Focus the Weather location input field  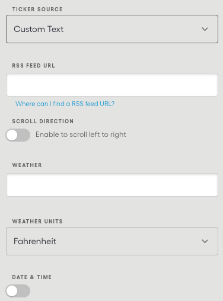(x=112, y=185)
